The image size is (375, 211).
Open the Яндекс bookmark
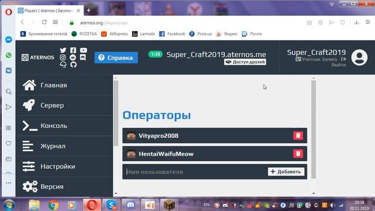tap(227, 34)
